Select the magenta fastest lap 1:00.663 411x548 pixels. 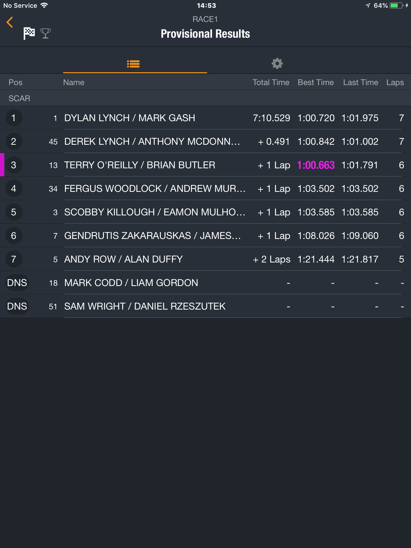(x=316, y=165)
